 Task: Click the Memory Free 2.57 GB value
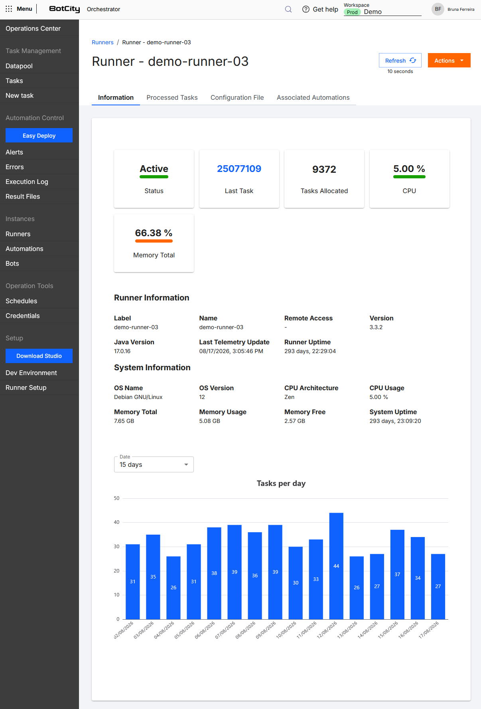coord(295,421)
